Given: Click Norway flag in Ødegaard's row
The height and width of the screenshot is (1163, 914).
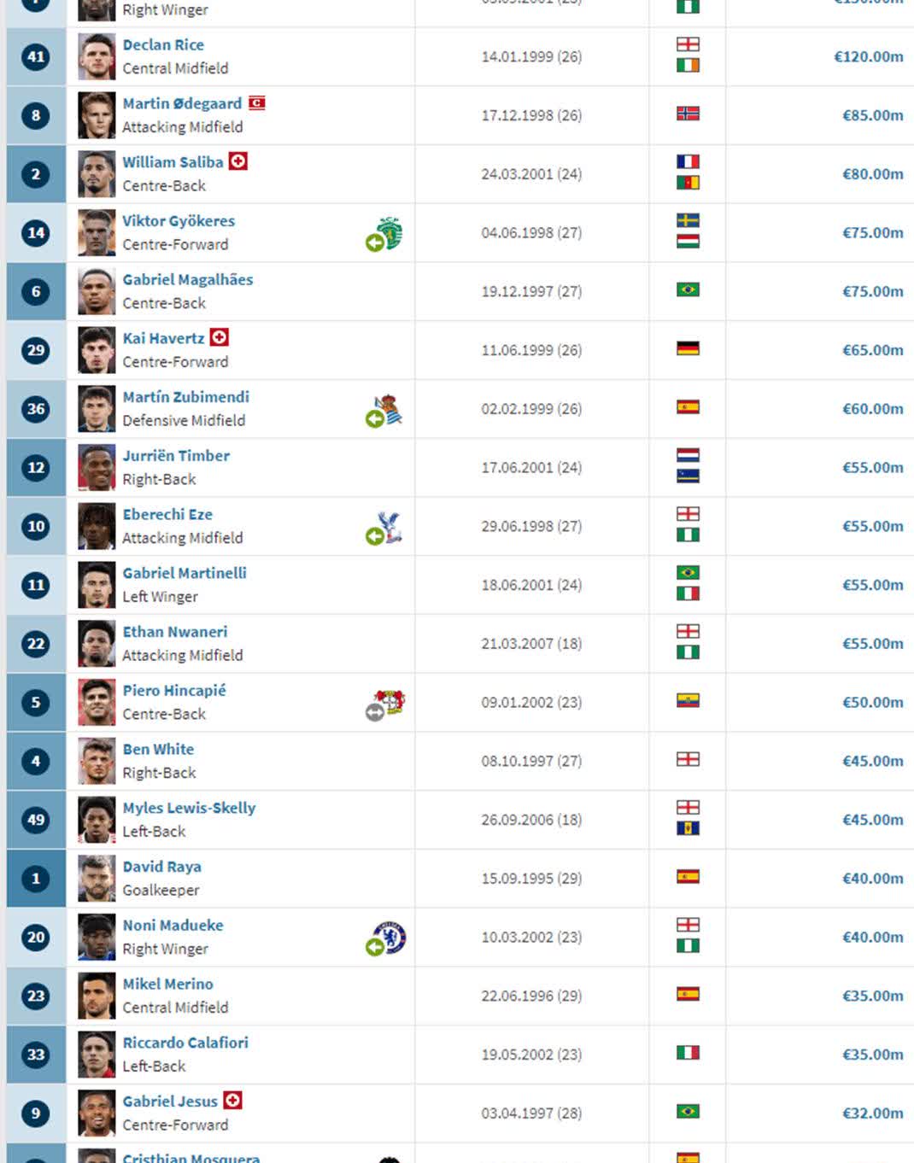Looking at the screenshot, I should pyautogui.click(x=688, y=114).
